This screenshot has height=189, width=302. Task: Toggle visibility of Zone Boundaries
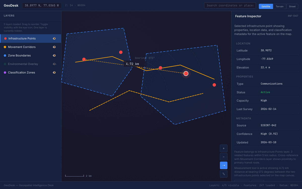tap(54, 55)
